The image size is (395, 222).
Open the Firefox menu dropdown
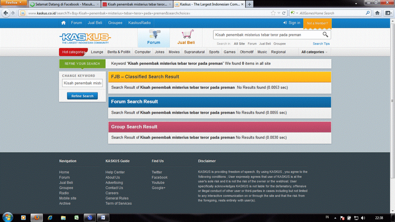coord(14,3)
